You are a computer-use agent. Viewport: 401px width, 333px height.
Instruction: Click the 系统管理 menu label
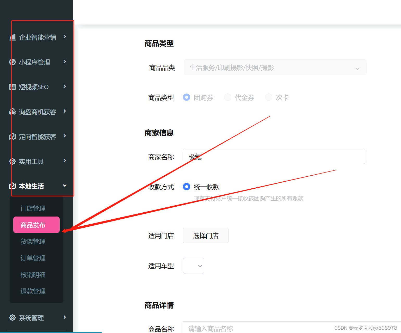31,318
